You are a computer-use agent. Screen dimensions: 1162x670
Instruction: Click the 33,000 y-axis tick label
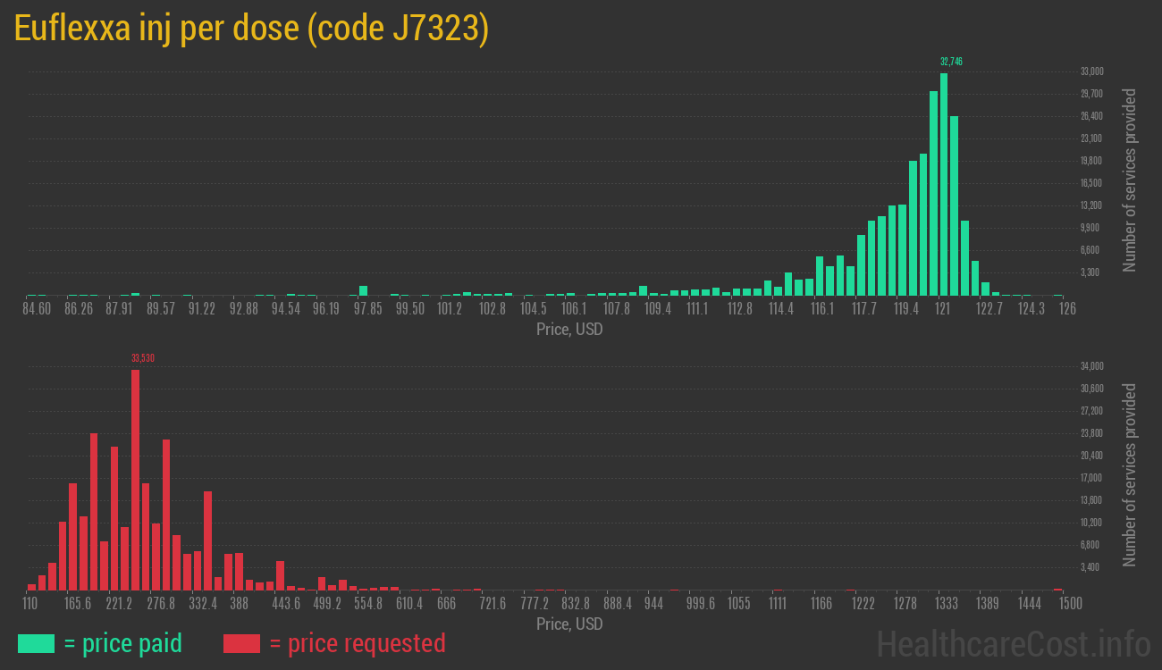(x=1092, y=71)
